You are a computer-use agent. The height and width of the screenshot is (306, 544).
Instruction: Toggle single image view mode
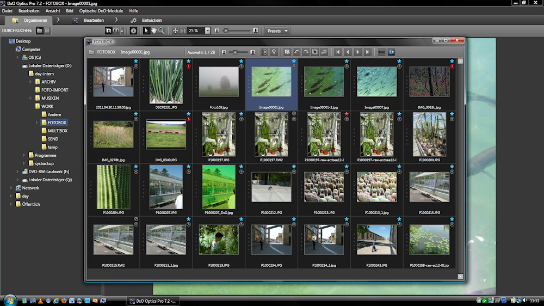click(108, 30)
